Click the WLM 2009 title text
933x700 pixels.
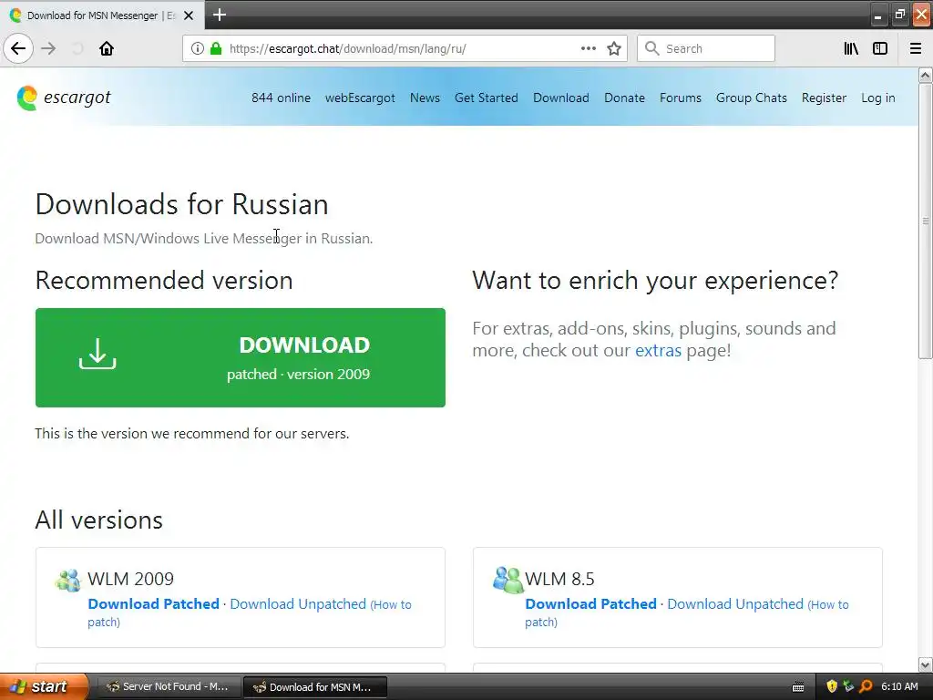click(x=130, y=579)
